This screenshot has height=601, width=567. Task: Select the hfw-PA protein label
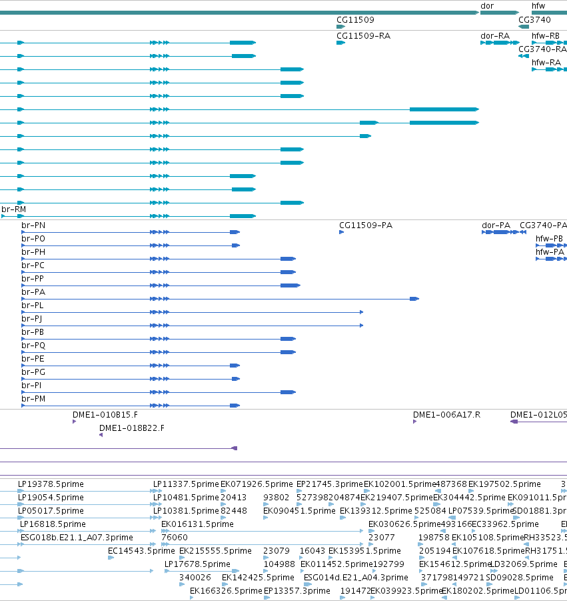(x=550, y=252)
